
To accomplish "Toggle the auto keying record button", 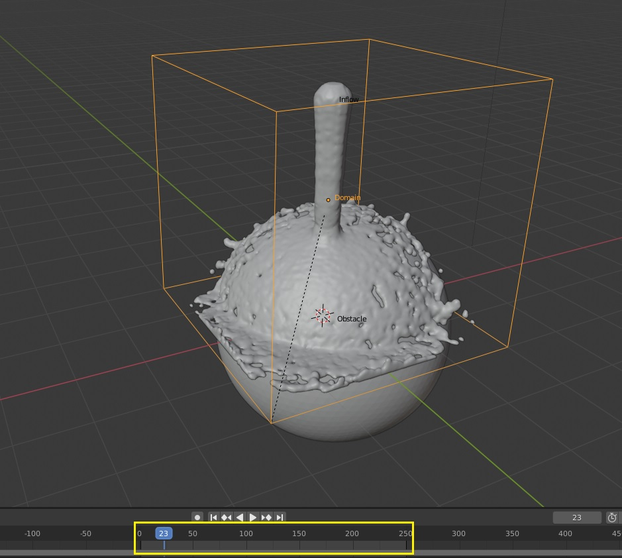I will (197, 517).
